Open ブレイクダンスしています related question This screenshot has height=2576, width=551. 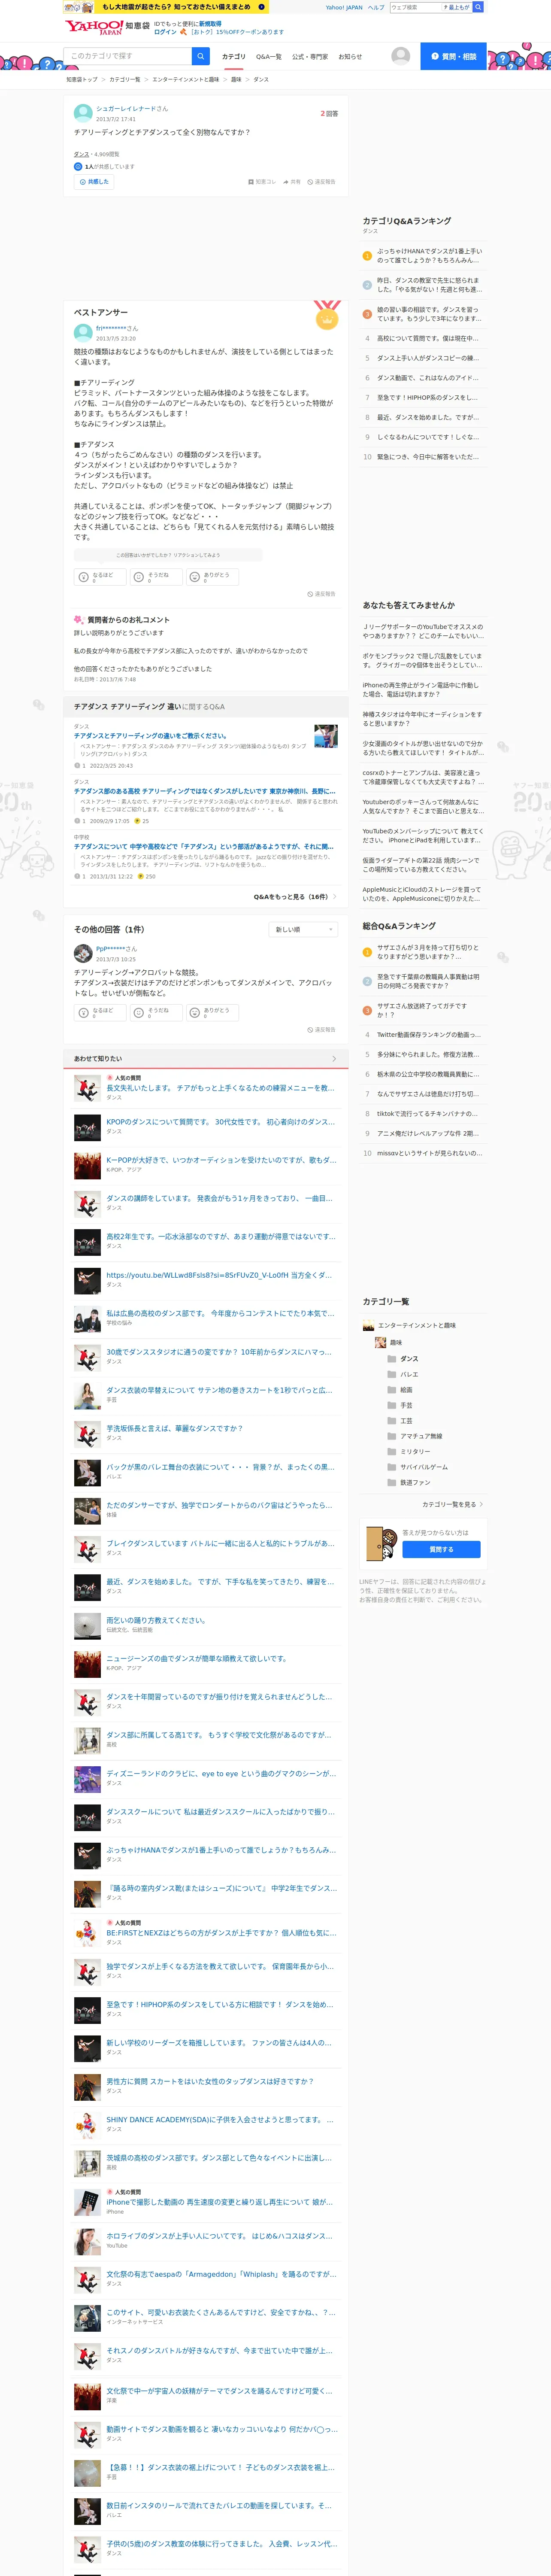[x=220, y=1543]
